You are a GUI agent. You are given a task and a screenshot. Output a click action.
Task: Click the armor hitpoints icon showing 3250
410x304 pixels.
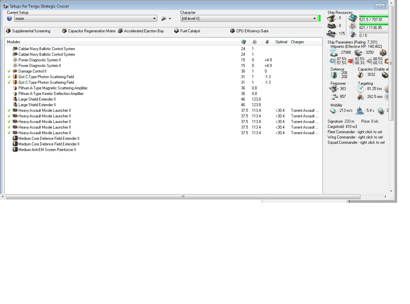point(358,53)
